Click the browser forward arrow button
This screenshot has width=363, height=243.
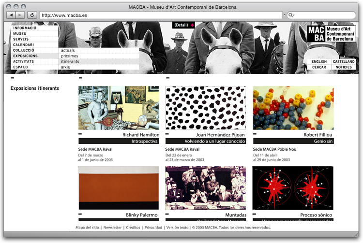pos(20,15)
